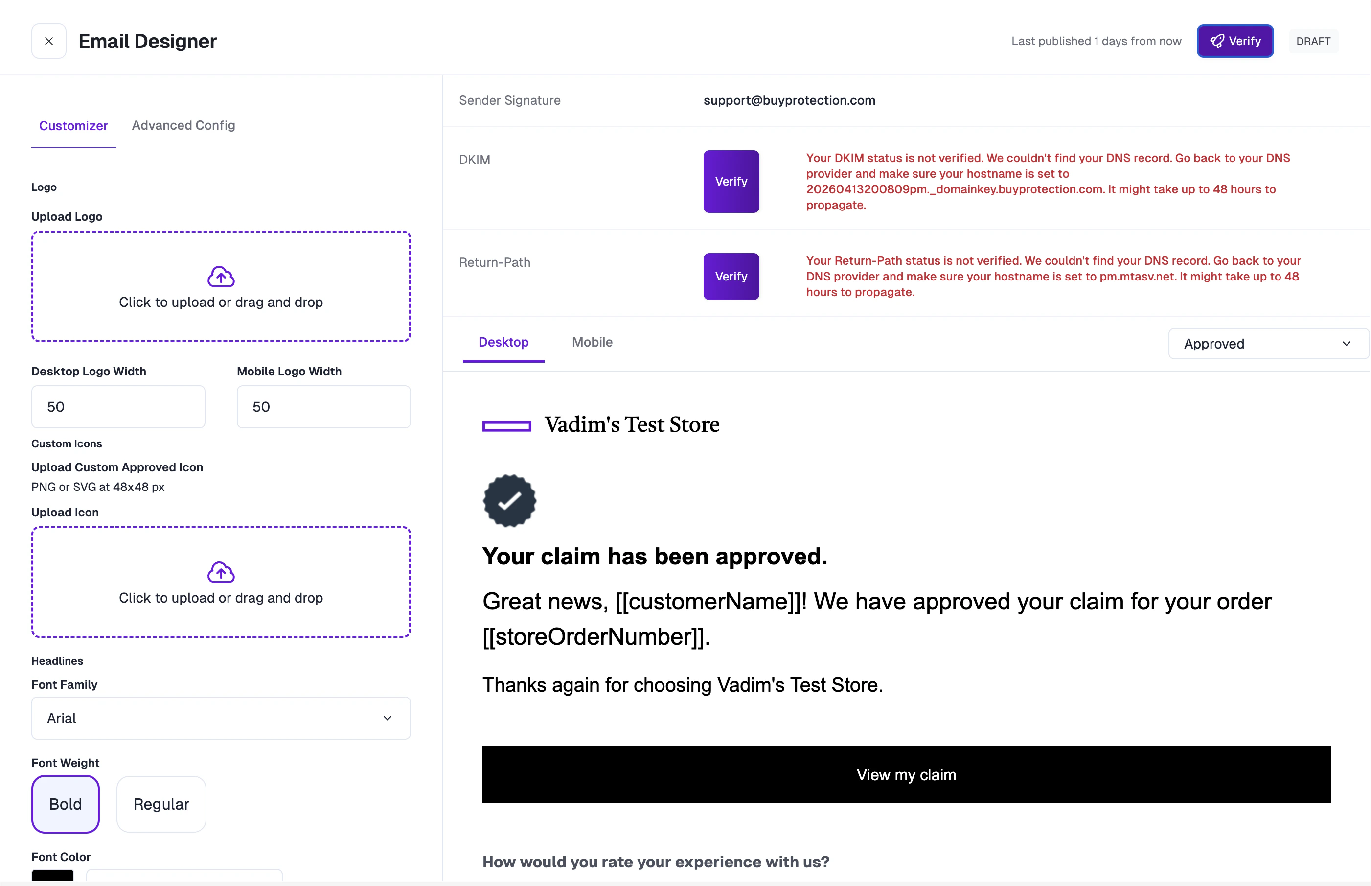Verify the Return-Path DNS record

pyautogui.click(x=731, y=276)
